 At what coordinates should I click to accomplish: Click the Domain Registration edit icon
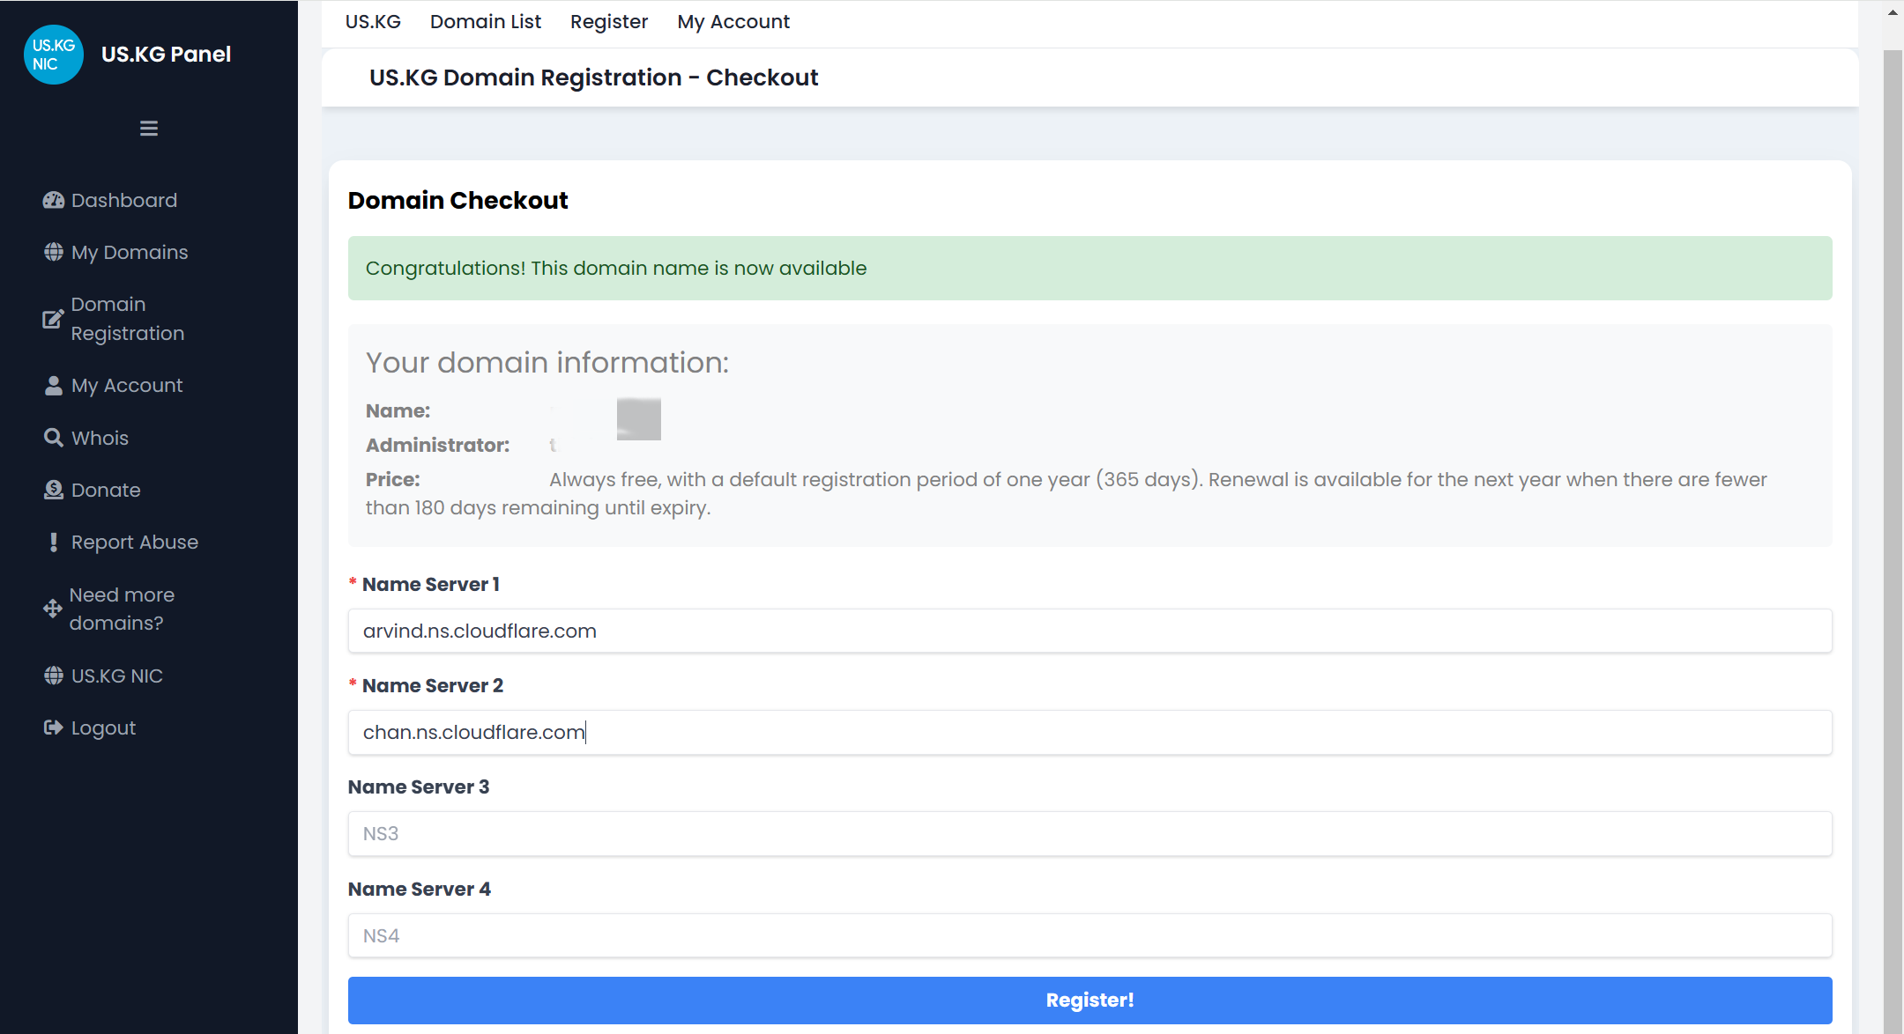54,319
